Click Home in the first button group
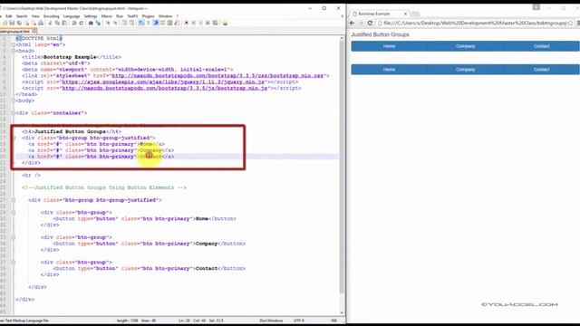This screenshot has height=326, width=580. tap(389, 46)
